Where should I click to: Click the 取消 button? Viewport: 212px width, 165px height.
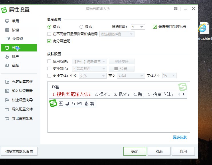point(159,151)
